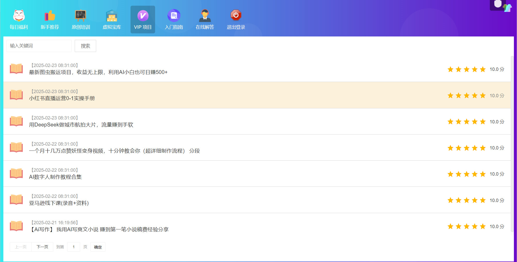This screenshot has height=262, width=517.
Task: Open 入门指南 via the document icon
Action: pos(174,16)
